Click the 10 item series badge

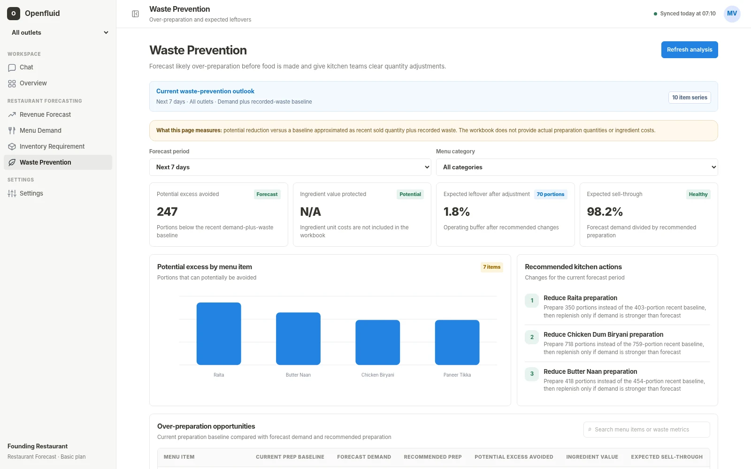pos(690,98)
